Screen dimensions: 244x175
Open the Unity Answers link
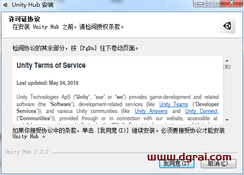[x=151, y=111]
